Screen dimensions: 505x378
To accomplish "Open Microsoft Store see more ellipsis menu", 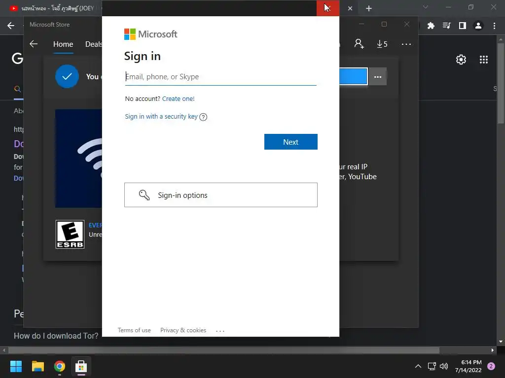I will tap(406, 44).
